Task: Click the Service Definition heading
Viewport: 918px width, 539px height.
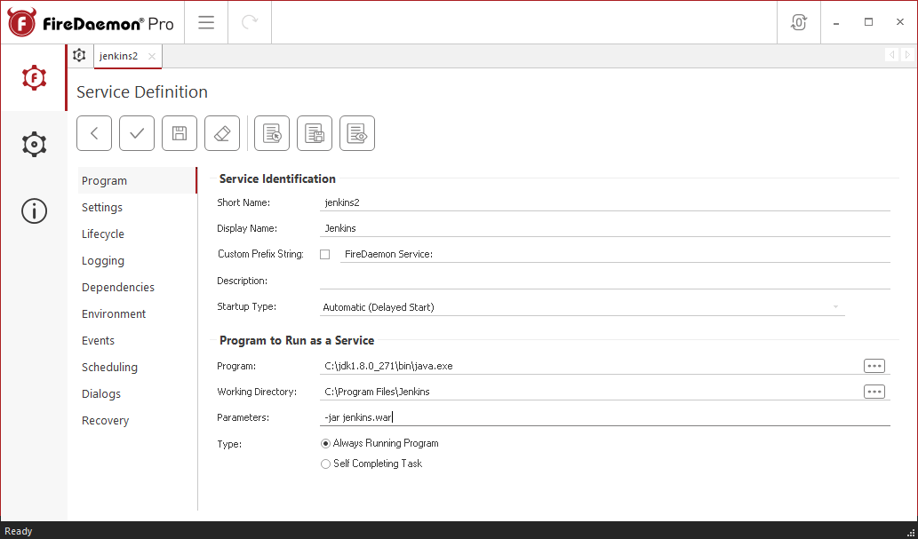Action: pyautogui.click(x=142, y=91)
